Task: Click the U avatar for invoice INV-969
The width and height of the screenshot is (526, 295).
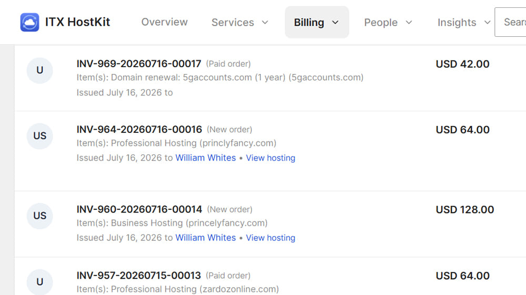Action: pyautogui.click(x=39, y=70)
